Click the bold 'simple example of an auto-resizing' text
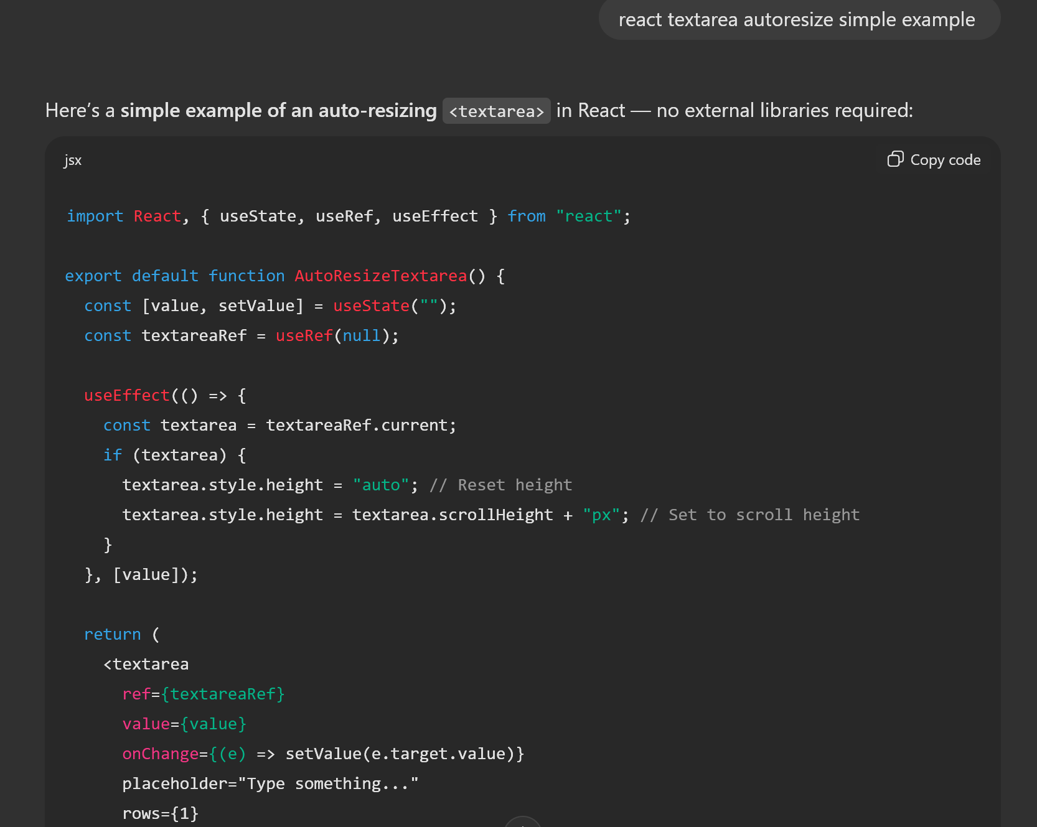 (278, 111)
